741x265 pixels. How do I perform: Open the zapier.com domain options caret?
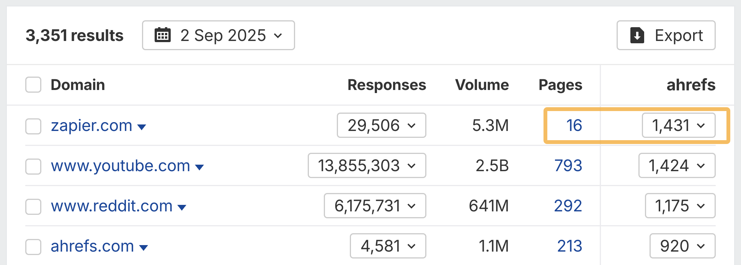pos(142,127)
